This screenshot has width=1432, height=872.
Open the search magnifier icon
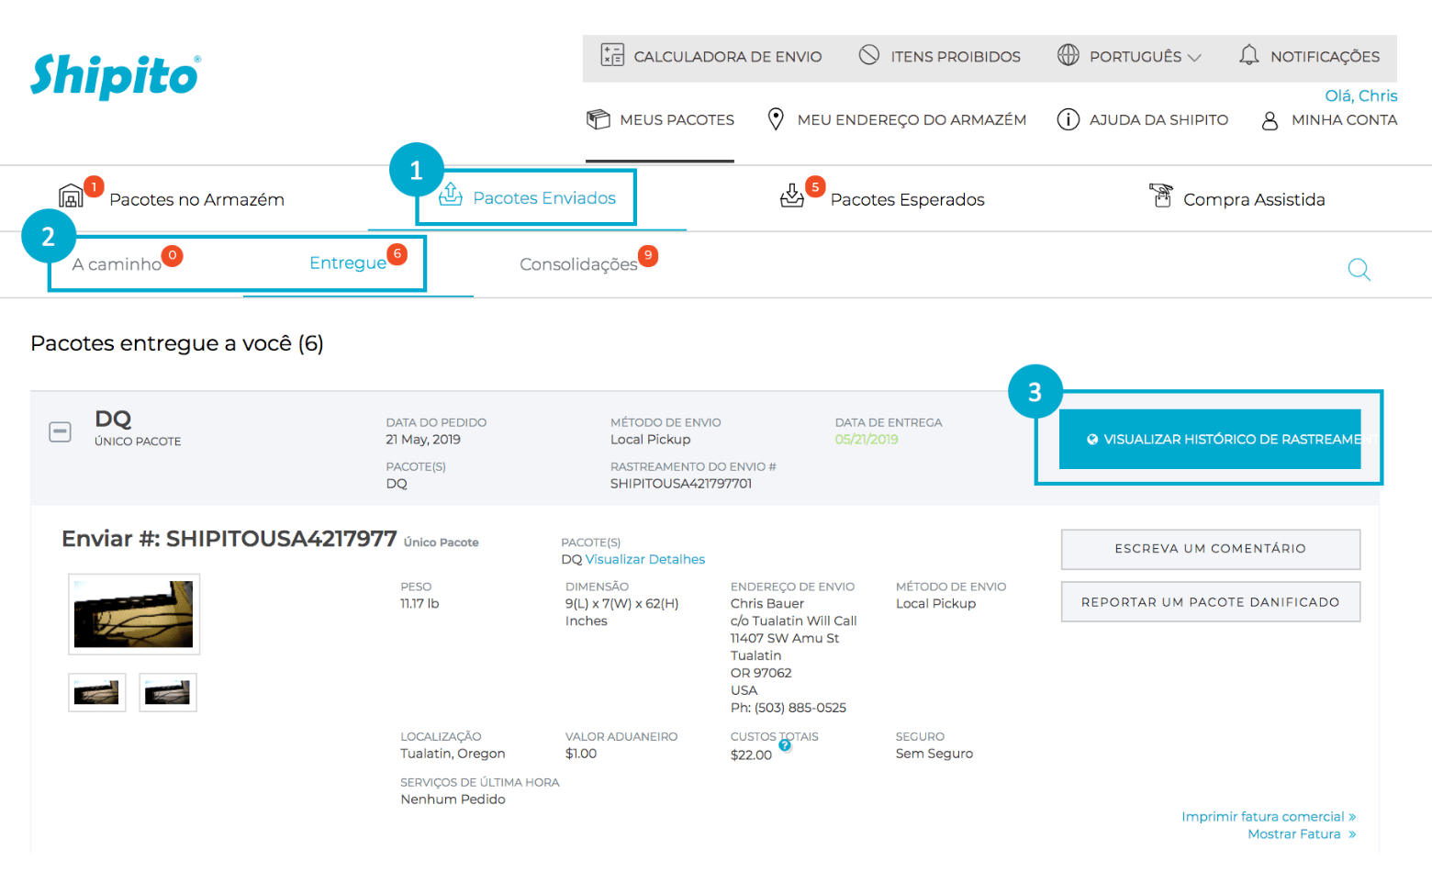pyautogui.click(x=1359, y=270)
